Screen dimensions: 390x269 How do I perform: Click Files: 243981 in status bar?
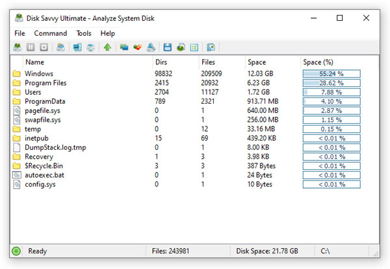tap(170, 251)
